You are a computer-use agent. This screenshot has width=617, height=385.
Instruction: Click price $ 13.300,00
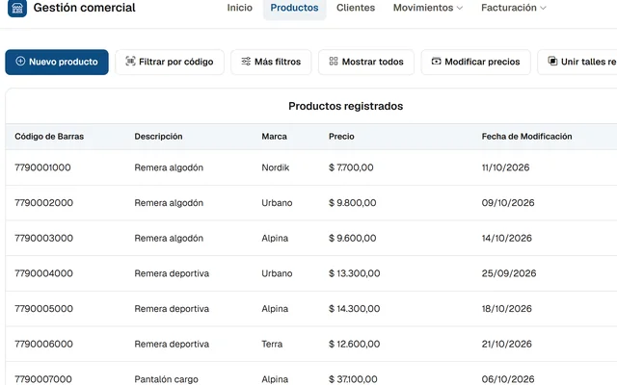(355, 273)
